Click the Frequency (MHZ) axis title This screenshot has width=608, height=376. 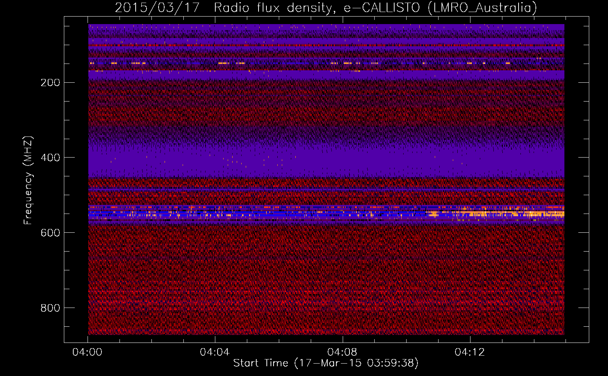pyautogui.click(x=28, y=180)
